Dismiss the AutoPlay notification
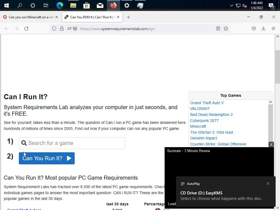 tap(268, 183)
